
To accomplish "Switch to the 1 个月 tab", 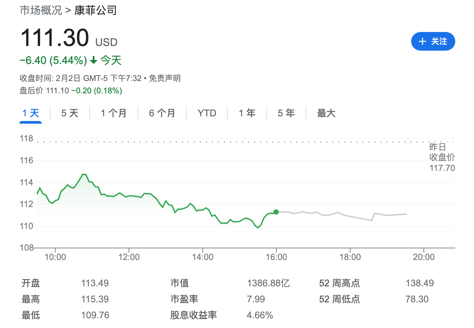I will [x=114, y=113].
